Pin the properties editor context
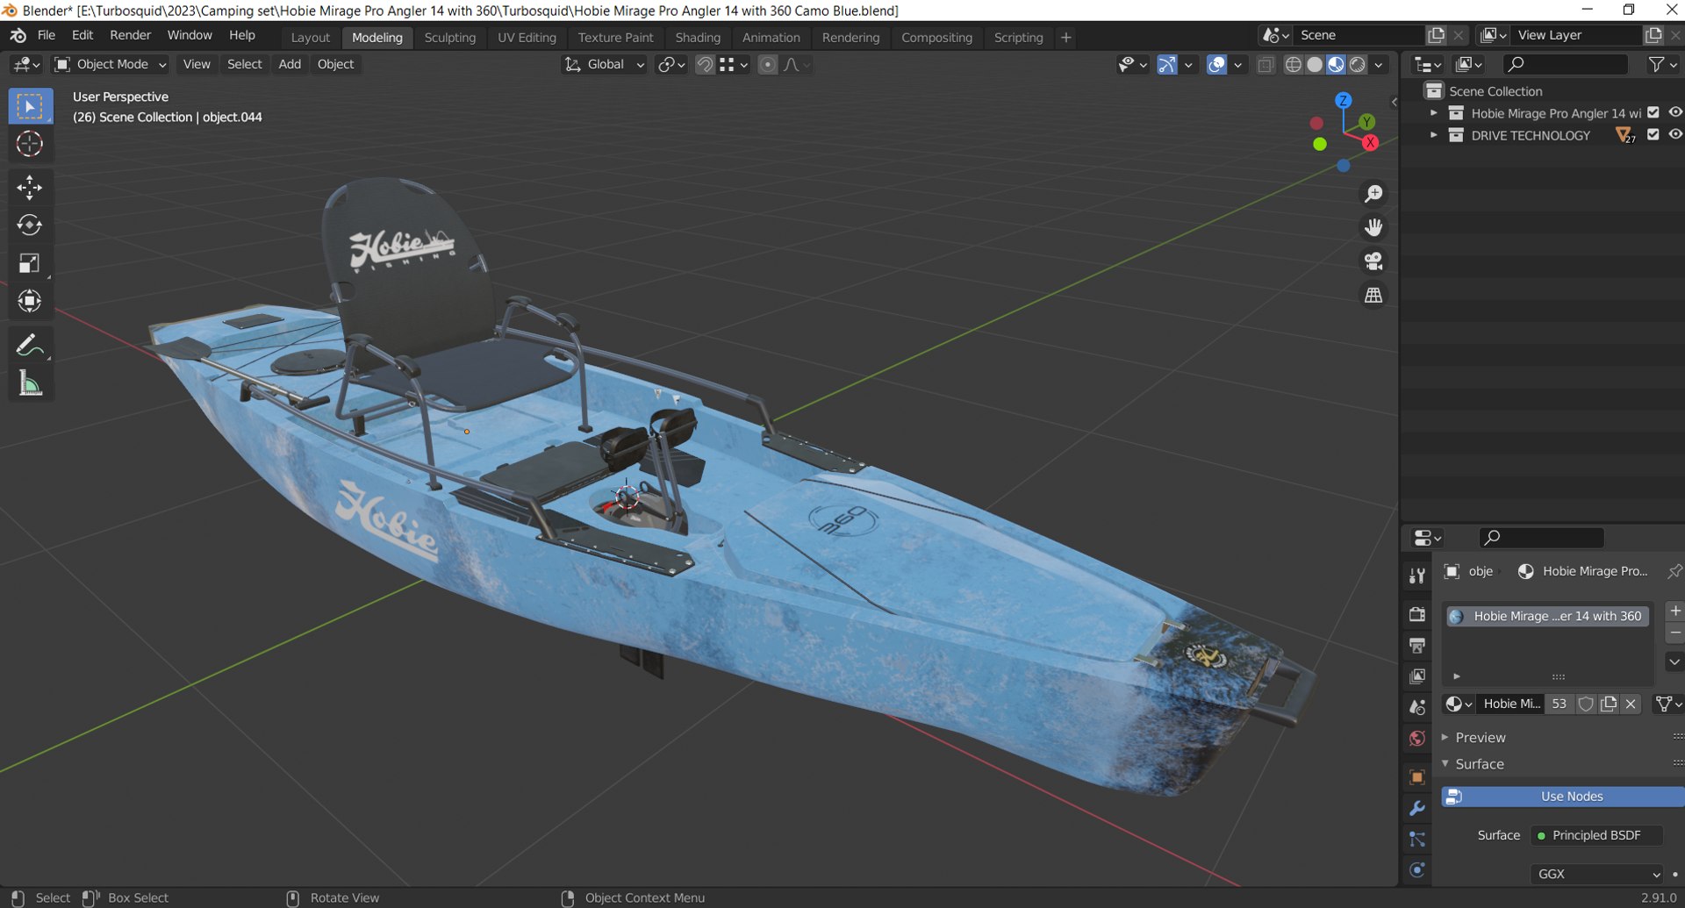1685x908 pixels. tap(1674, 571)
